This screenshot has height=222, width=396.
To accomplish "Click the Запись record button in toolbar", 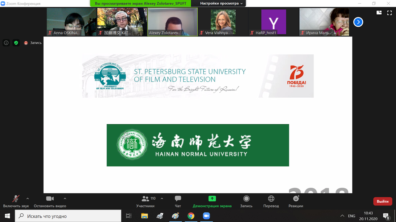I will pyautogui.click(x=246, y=201).
